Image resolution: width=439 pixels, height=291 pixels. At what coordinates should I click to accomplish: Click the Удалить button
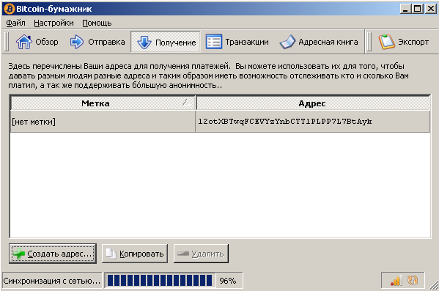[x=201, y=254]
